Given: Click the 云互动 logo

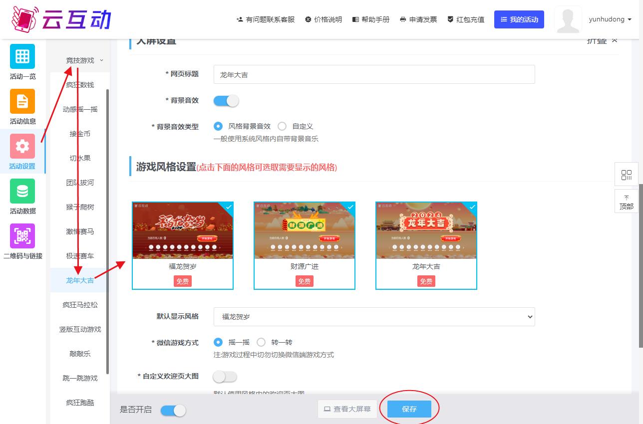Looking at the screenshot, I should 61,19.
